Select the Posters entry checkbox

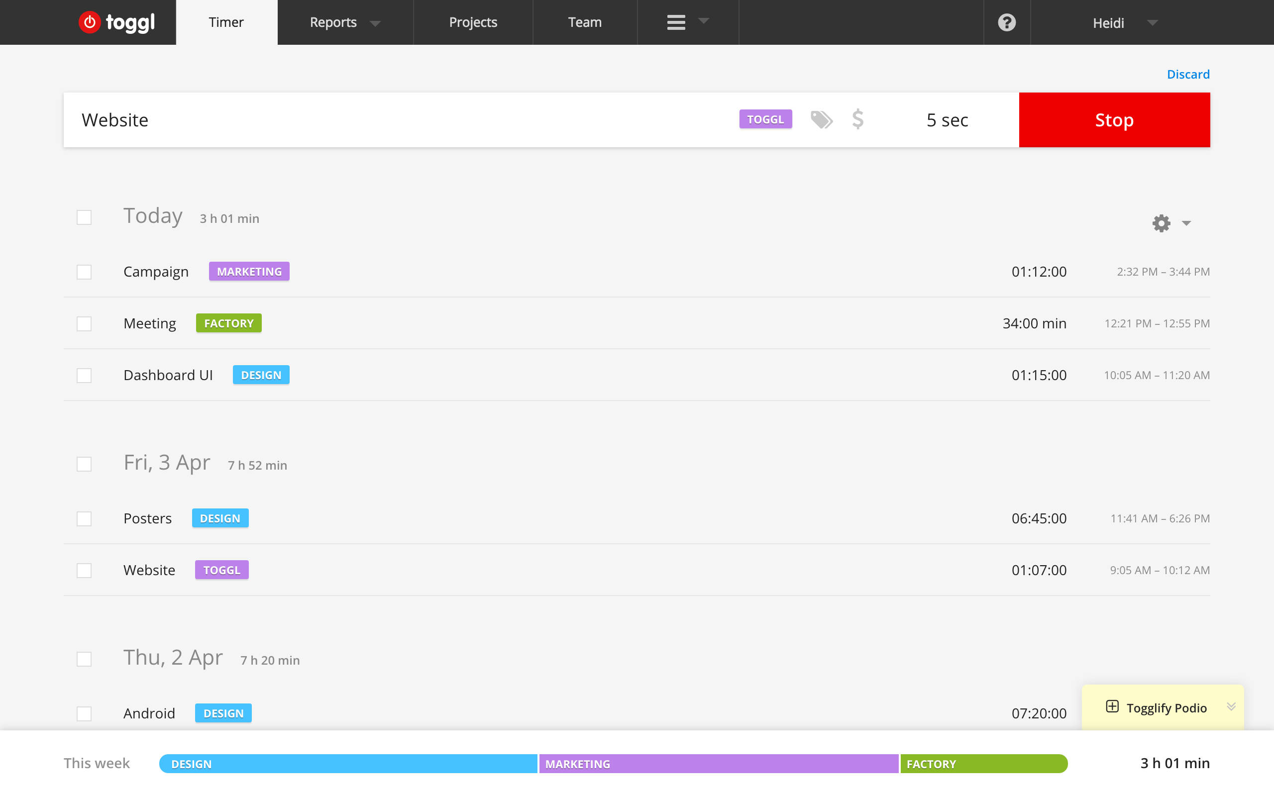pos(84,518)
